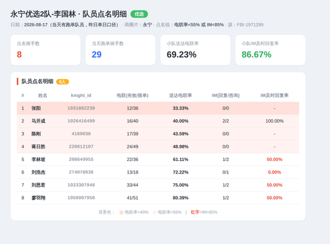330x244 pixels.
Task: Click the 1/2 IM cell in 刘恩君's row
Action: point(226,185)
